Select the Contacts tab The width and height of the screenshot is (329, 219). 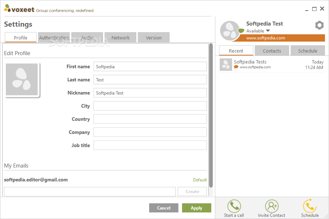click(272, 51)
